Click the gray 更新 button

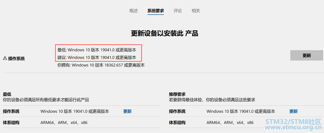click(307, 55)
